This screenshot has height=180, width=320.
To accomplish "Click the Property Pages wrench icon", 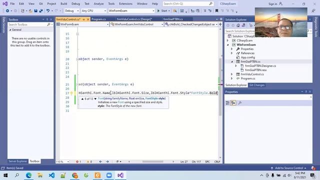I will click(x=240, y=103).
